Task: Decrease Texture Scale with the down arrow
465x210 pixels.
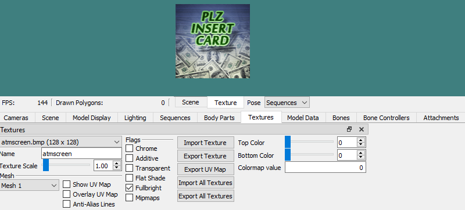Action: point(117,168)
